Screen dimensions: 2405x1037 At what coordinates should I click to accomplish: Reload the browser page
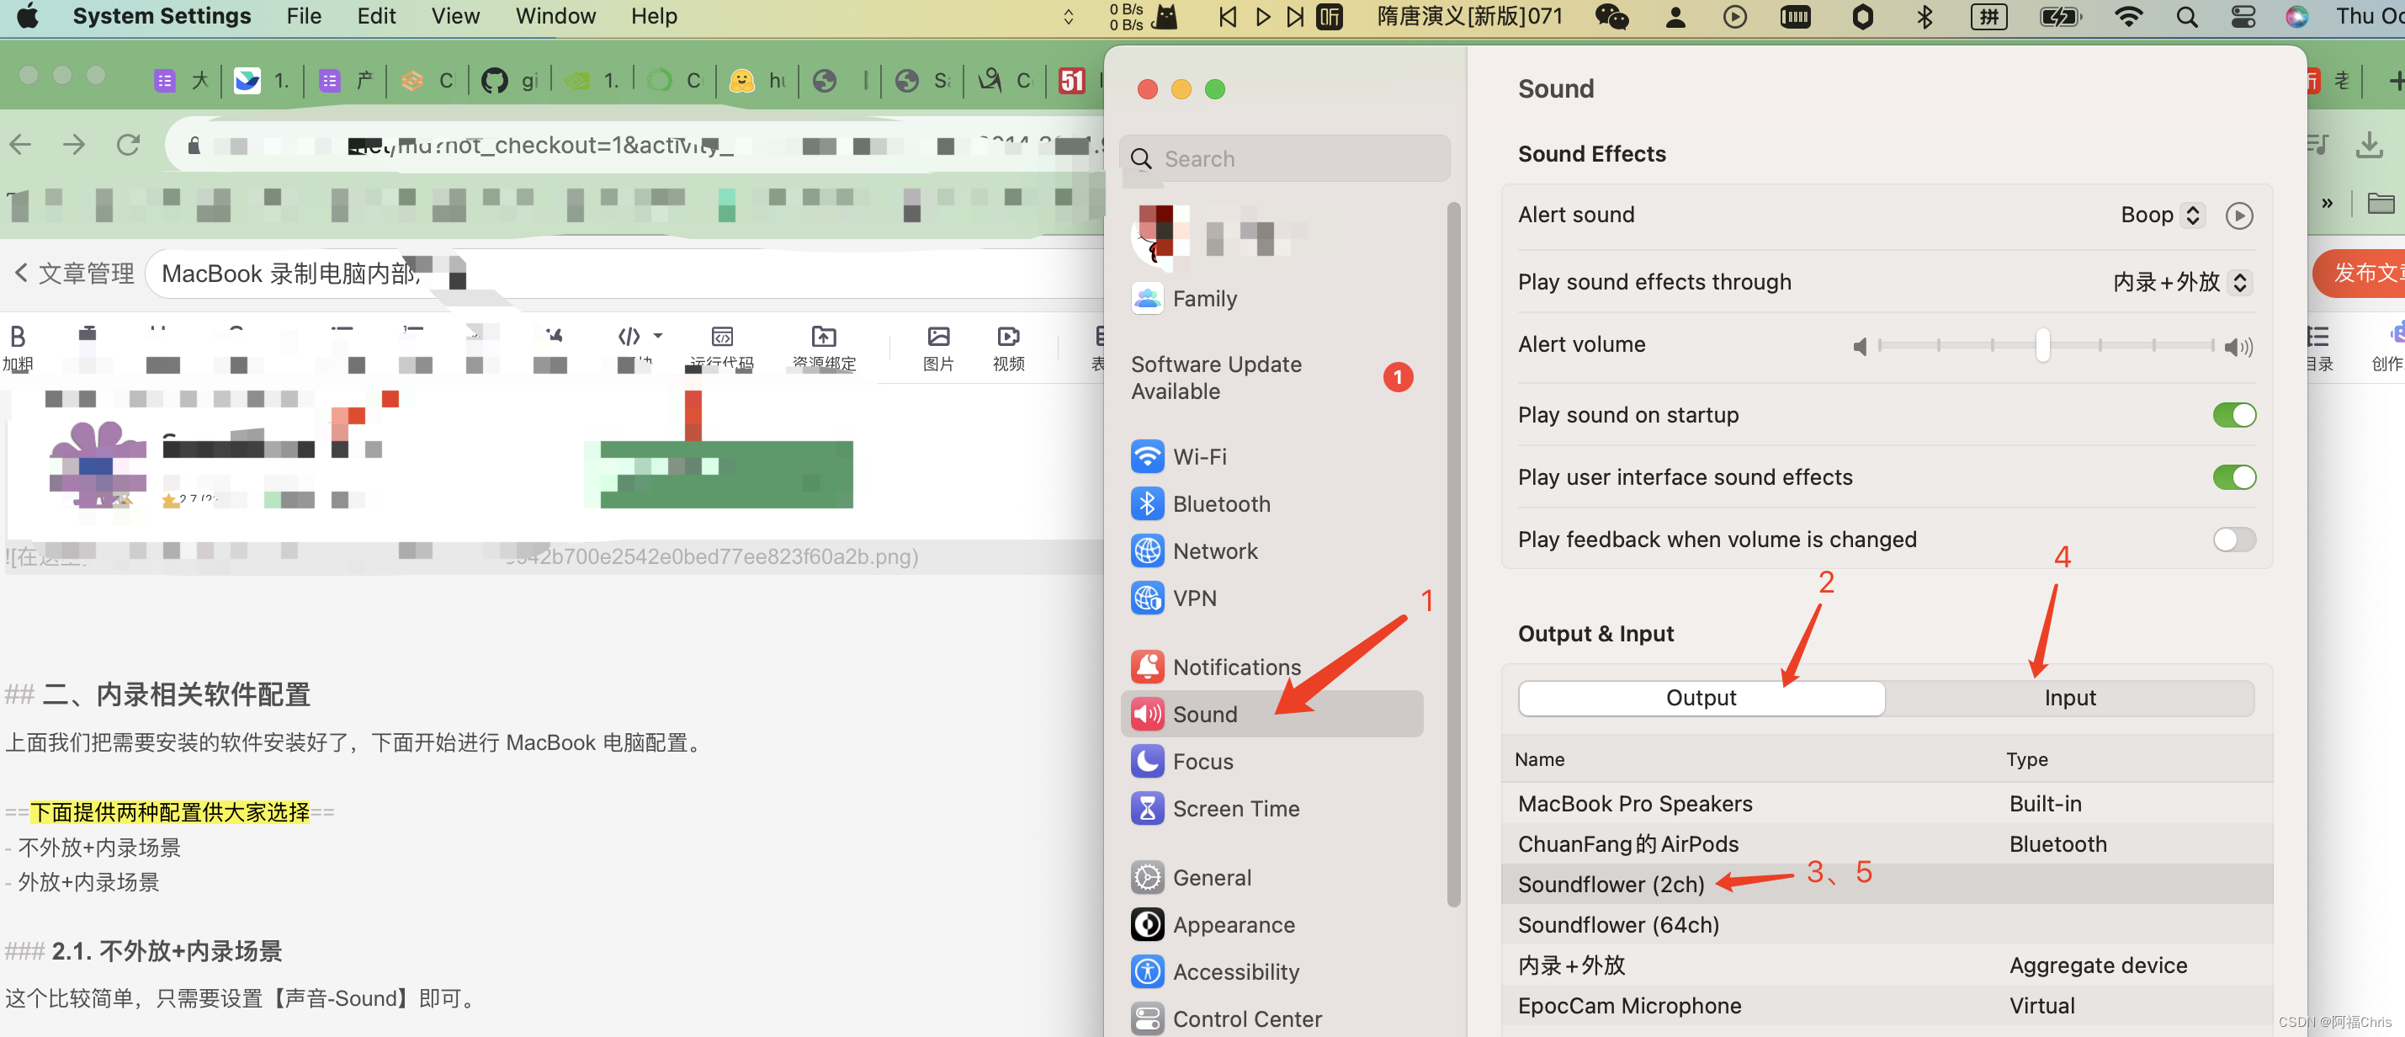(x=128, y=145)
